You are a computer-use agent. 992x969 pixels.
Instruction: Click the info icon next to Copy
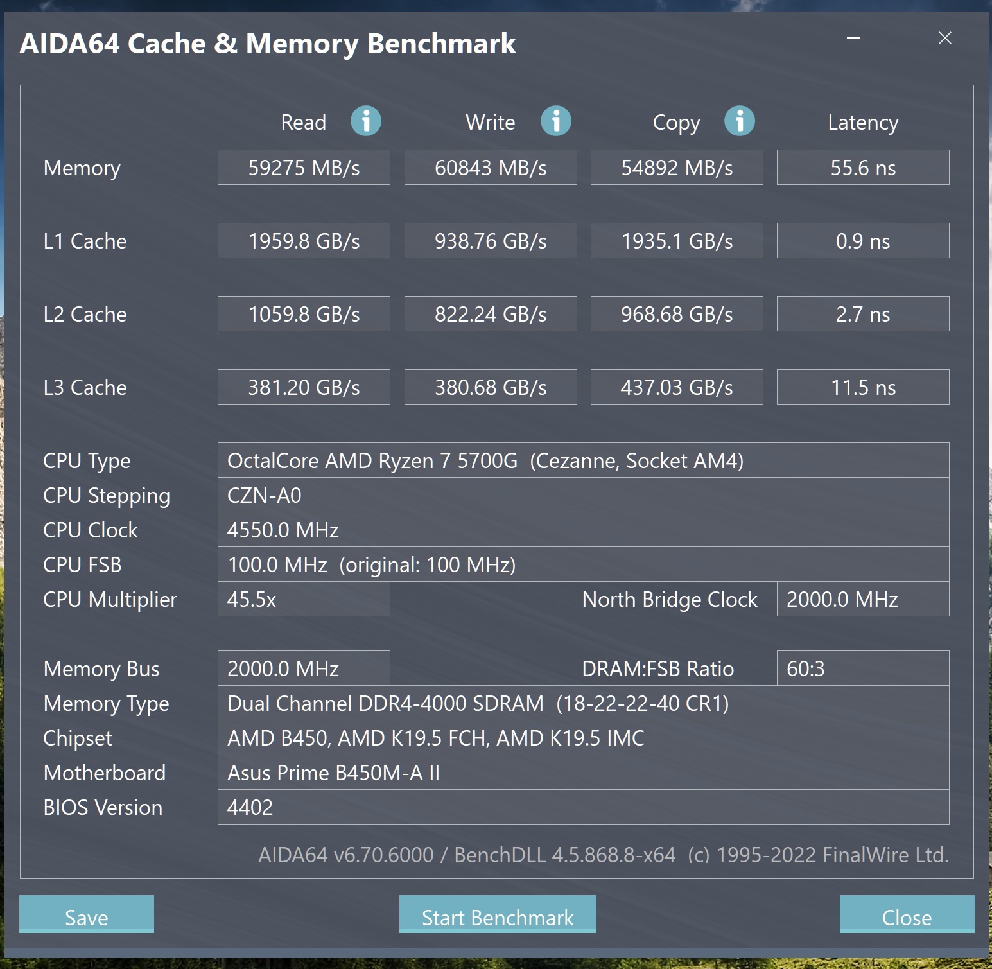[740, 121]
